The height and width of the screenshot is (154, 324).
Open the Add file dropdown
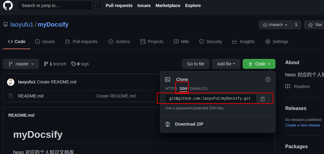coord(226,64)
